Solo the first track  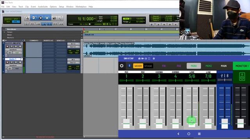(16, 47)
